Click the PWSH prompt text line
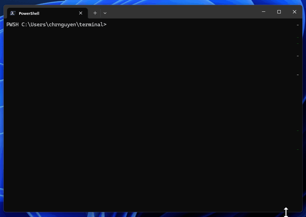Screen dimensions: 306x217 point(56,25)
